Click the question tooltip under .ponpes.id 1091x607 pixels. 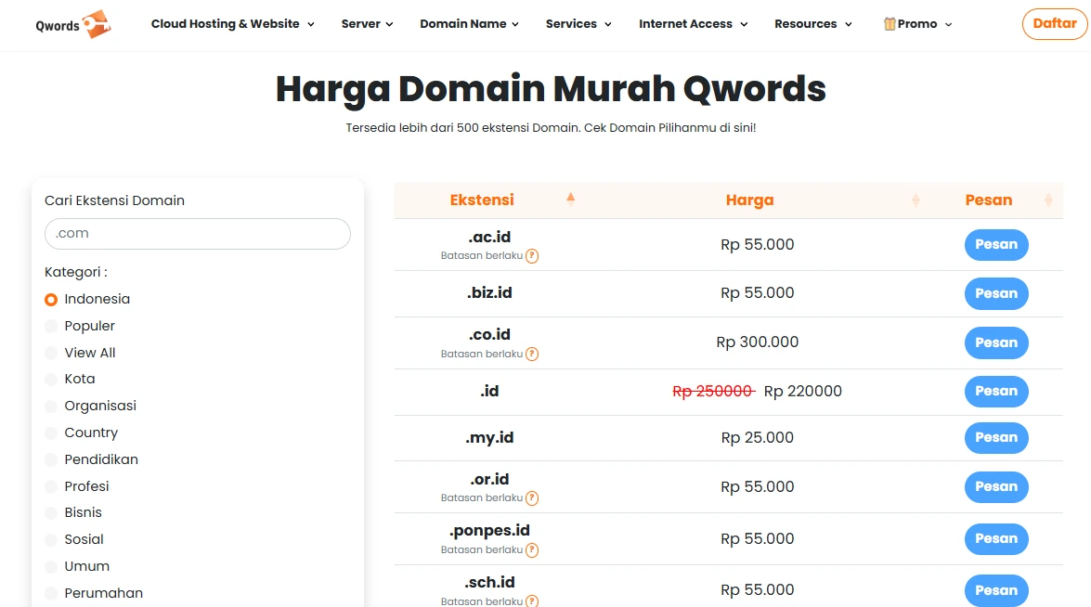click(531, 549)
